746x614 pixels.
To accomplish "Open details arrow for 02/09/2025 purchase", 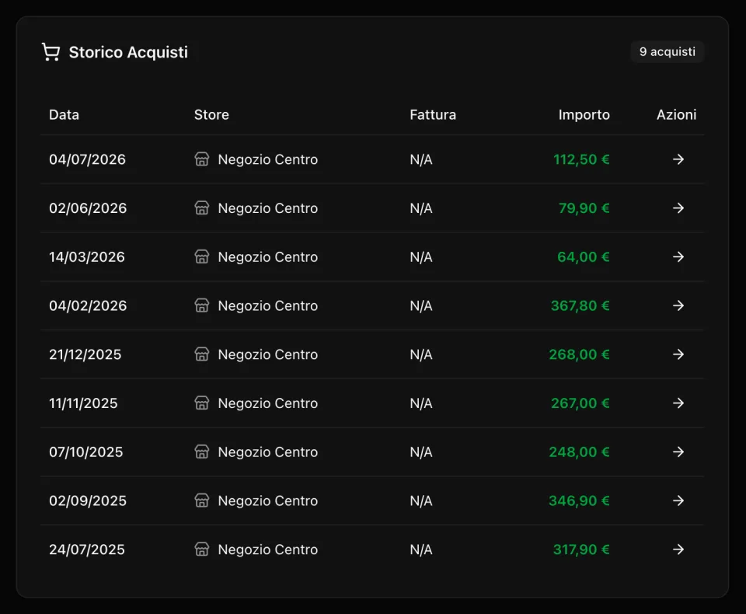I will (x=678, y=501).
